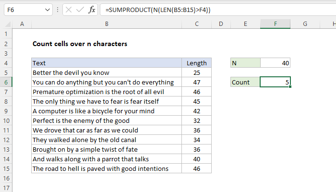Image resolution: width=336 pixels, height=192 pixels.
Task: Click length value 42 in row 9
Action: click(196, 111)
